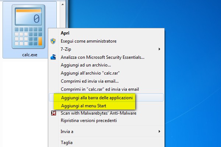The height and width of the screenshot is (147, 221).
Task: Click the calc.exe file name label
Action: tap(30, 55)
